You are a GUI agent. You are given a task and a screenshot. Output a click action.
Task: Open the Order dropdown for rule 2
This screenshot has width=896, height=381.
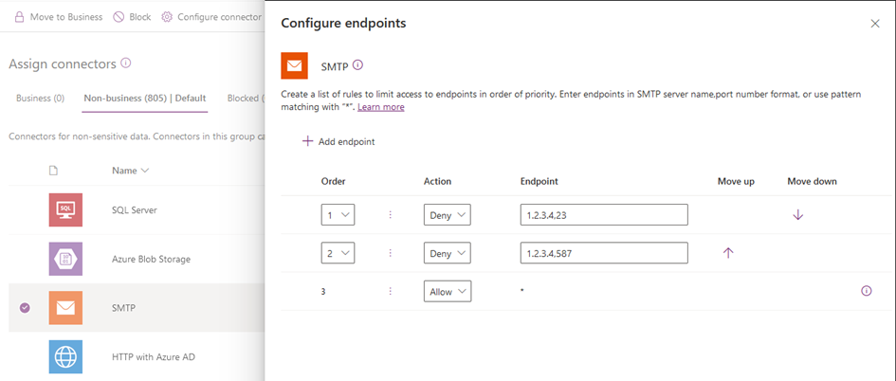[338, 253]
